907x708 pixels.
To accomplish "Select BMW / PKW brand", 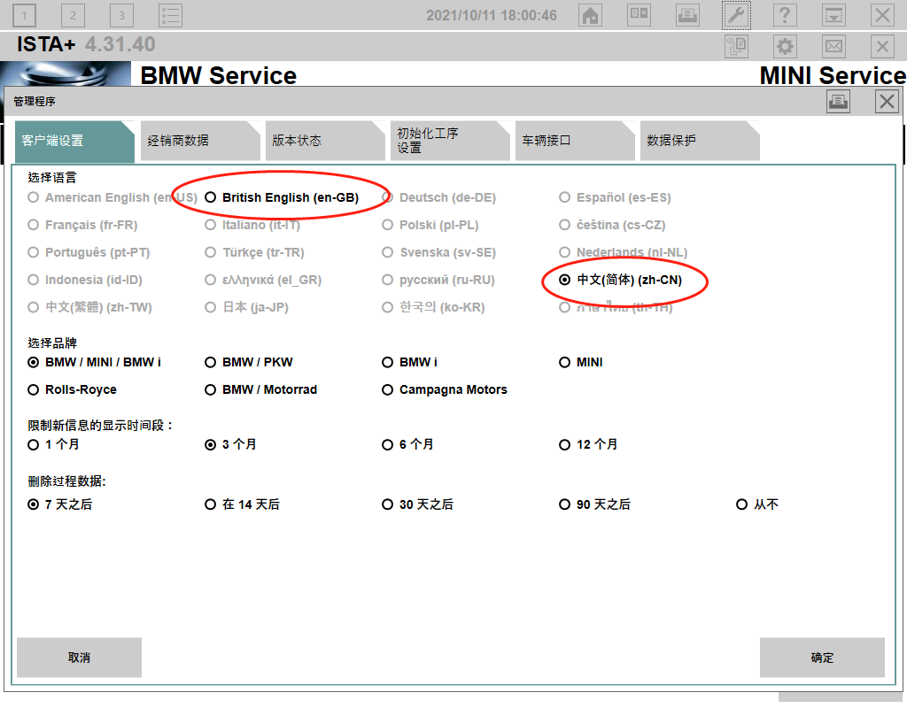I will pyautogui.click(x=248, y=362).
